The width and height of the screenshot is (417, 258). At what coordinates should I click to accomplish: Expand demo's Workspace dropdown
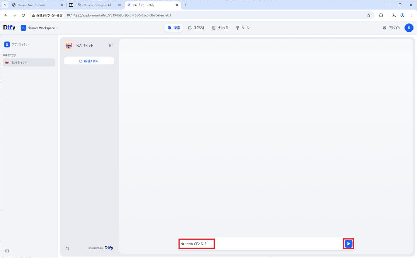point(39,28)
